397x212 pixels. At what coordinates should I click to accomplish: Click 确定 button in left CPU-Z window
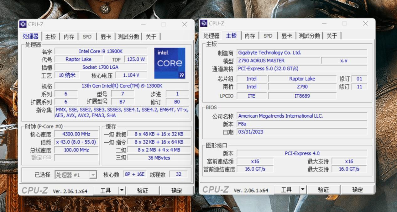[176, 190]
